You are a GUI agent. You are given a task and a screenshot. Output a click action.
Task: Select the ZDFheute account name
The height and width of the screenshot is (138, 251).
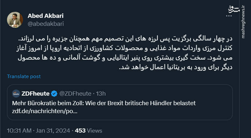click(x=36, y=94)
